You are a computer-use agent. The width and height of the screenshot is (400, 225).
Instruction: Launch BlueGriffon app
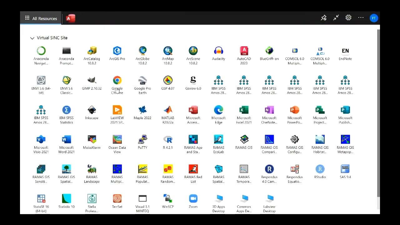[269, 54]
